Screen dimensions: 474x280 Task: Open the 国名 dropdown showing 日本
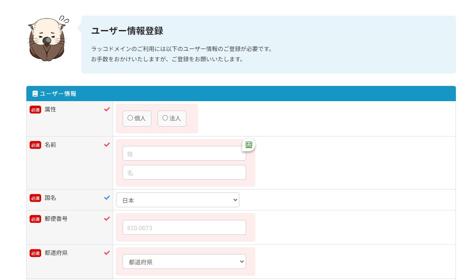pyautogui.click(x=177, y=200)
